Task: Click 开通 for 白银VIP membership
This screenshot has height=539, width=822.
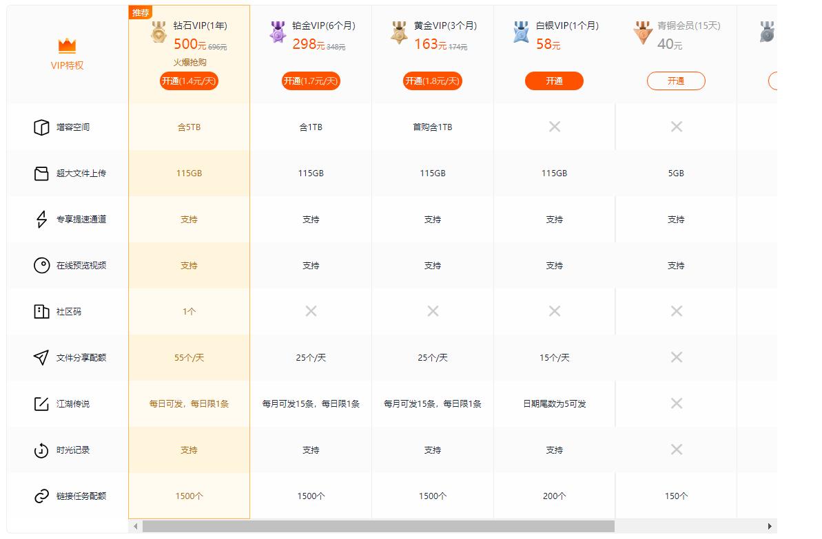Action: coord(555,81)
